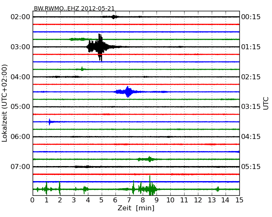272x217 pixels.
Task: Click the vertical UTC axis label
Action: [x=266, y=103]
